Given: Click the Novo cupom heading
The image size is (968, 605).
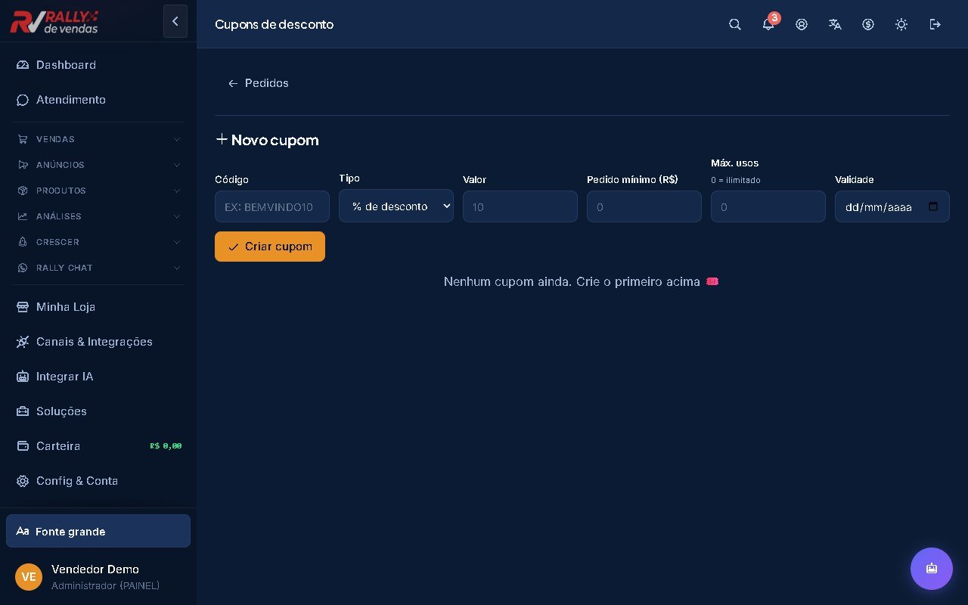Looking at the screenshot, I should (267, 140).
